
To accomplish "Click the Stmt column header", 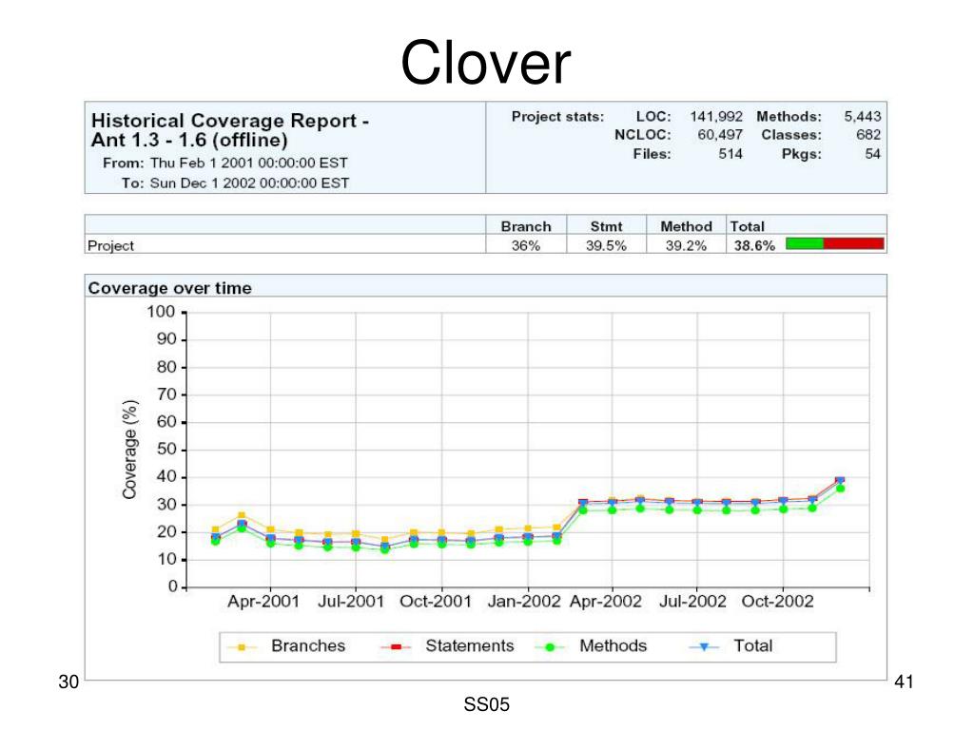I will tap(606, 226).
